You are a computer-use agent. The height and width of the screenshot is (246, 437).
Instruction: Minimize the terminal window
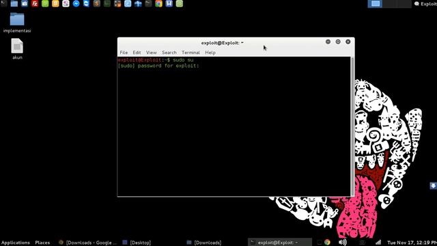click(328, 42)
